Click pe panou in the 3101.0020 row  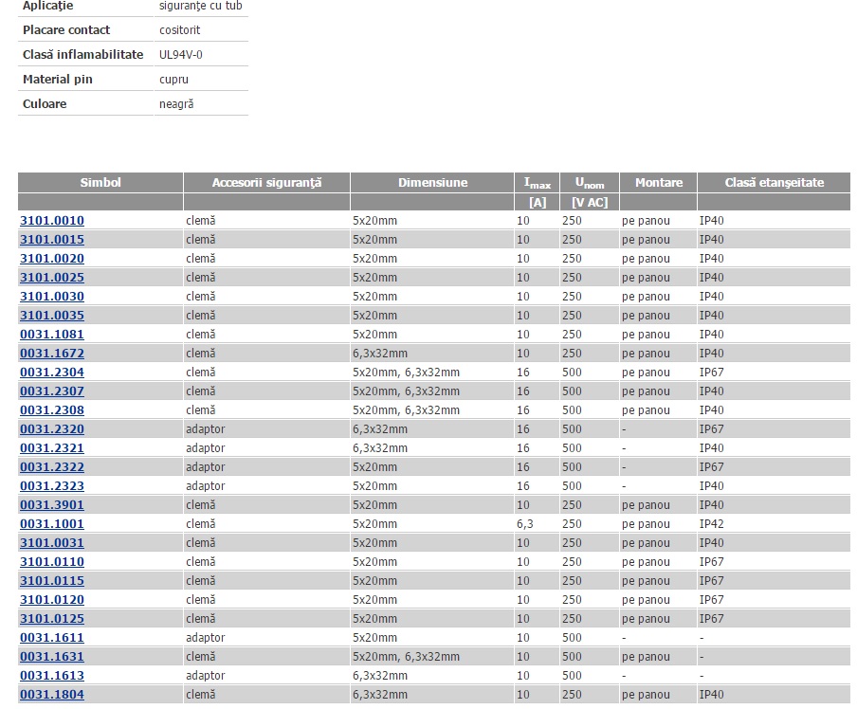pos(646,259)
